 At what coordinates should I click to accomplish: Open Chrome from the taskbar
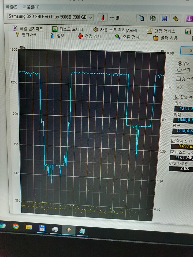pyautogui.click(x=16, y=226)
